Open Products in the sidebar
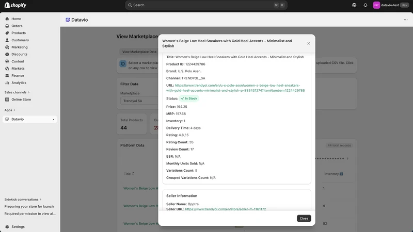Viewport: 413px width, 232px height. click(19, 33)
